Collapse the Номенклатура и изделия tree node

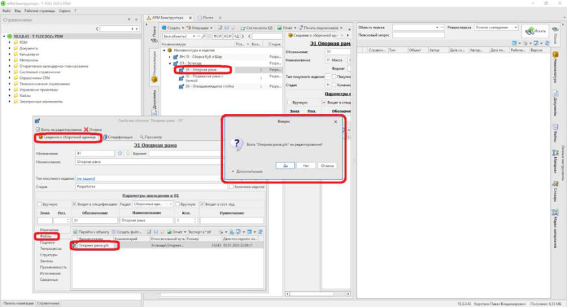[164, 50]
